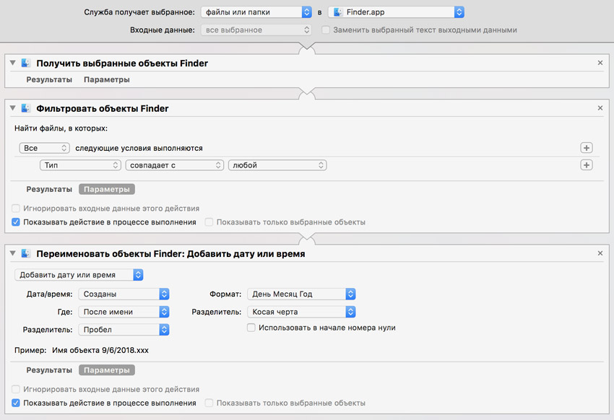
Task: Click the Finder icon of the "Фильтровать объекты Finder" action
Action: coord(26,108)
